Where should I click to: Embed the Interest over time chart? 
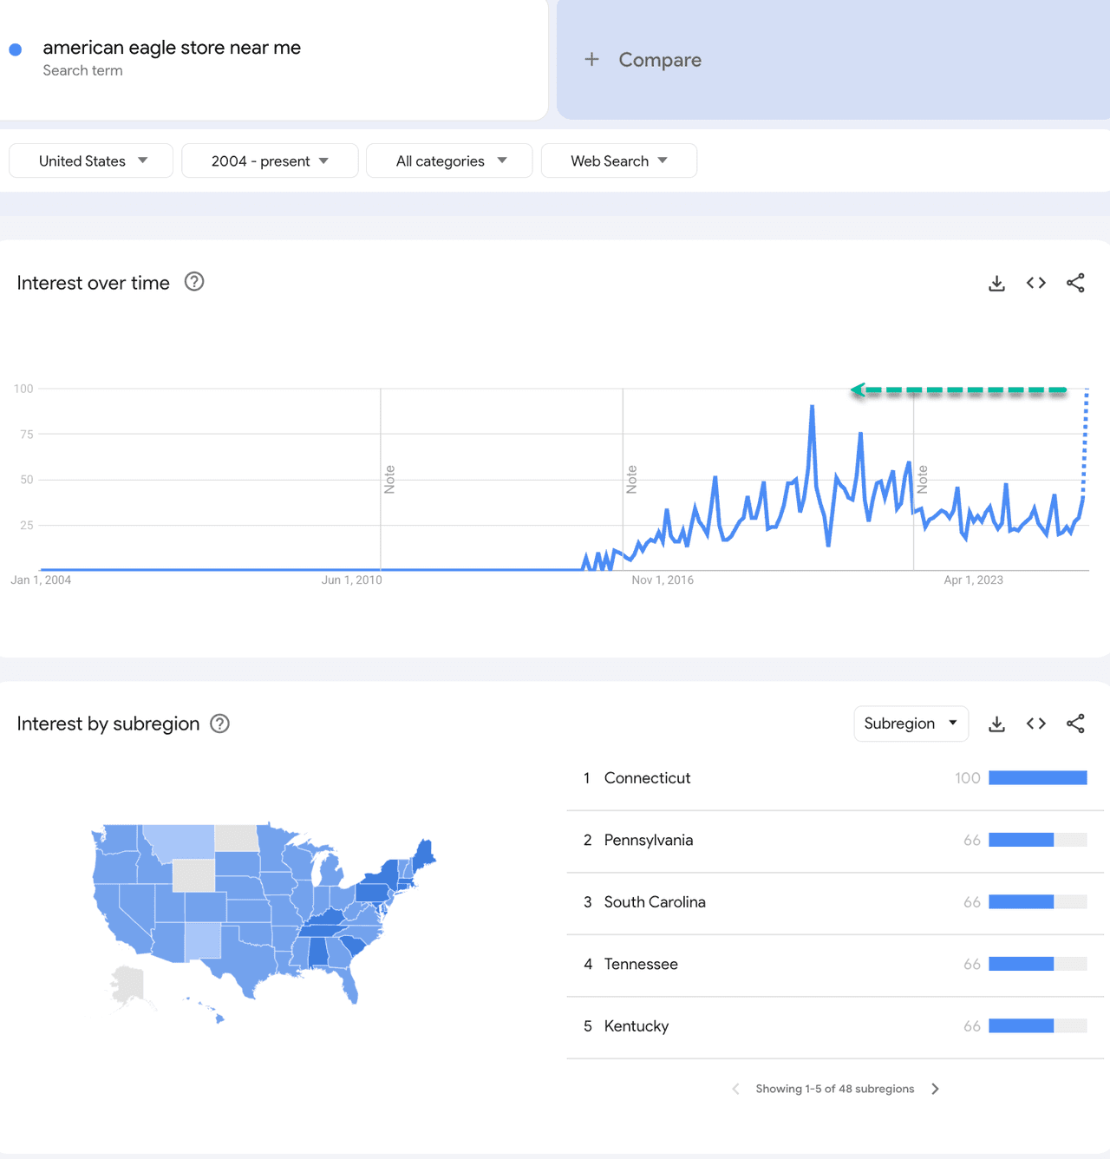pos(1035,283)
